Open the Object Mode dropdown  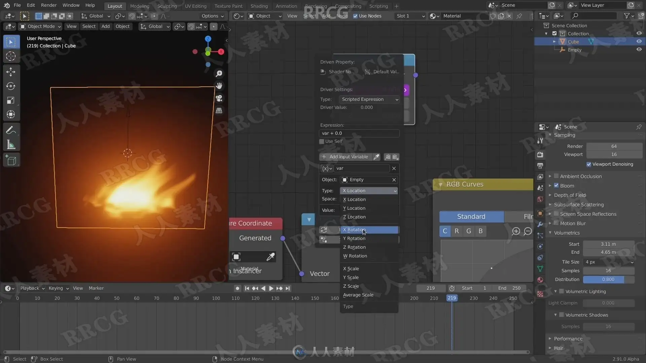click(40, 27)
